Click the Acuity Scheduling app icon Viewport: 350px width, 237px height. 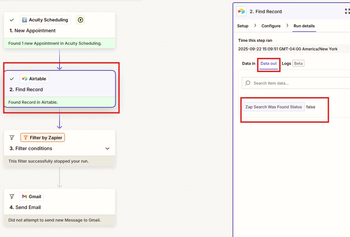(x=25, y=20)
